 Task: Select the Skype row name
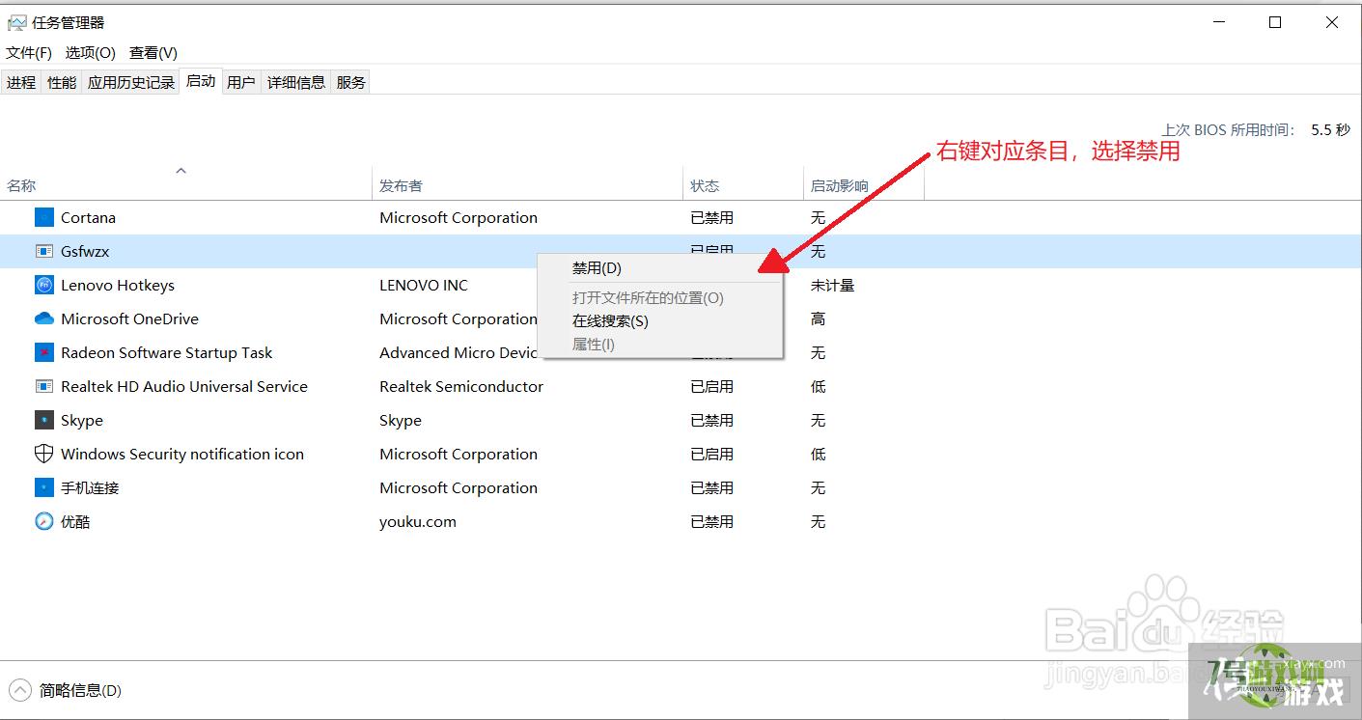click(82, 421)
